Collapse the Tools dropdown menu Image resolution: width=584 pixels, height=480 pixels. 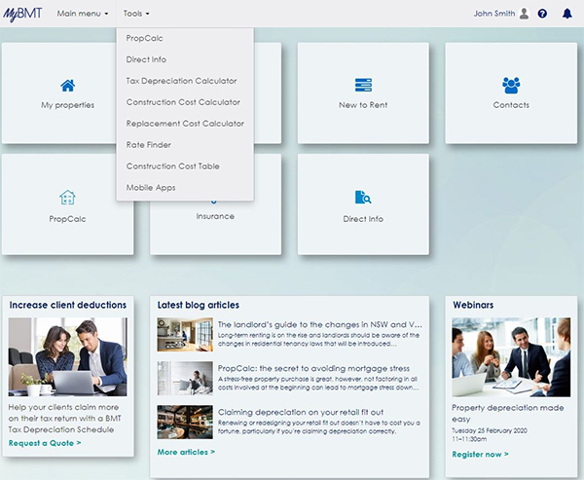(136, 14)
